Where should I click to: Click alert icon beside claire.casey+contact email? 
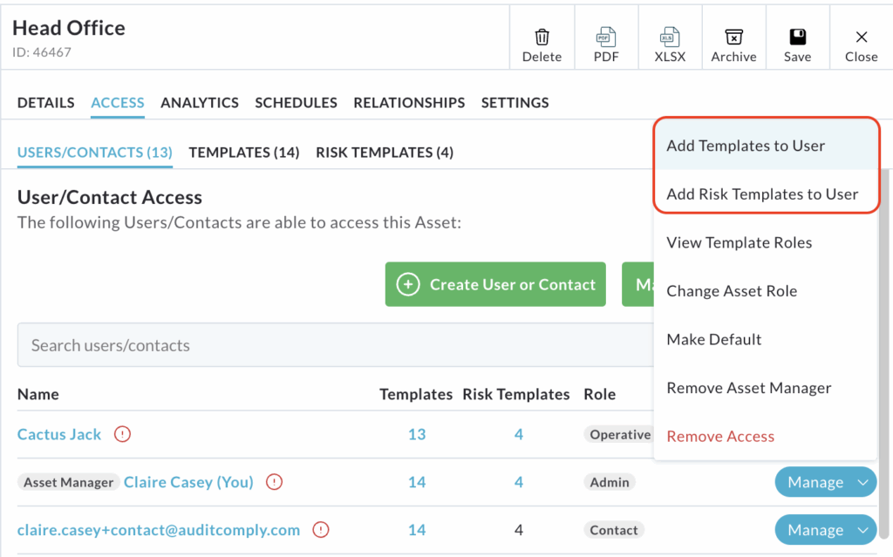pos(321,530)
